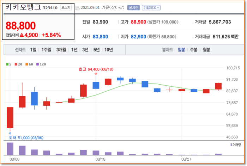Screen dimensions: 247x166
Task: Click the tall red first candlestick on 08/06
Action: tap(10, 117)
